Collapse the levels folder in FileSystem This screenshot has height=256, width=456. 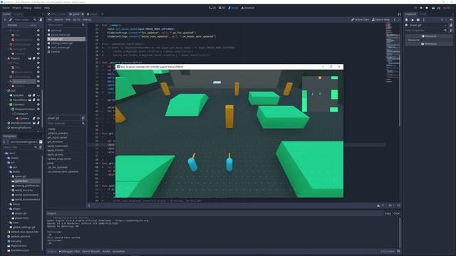(9, 172)
